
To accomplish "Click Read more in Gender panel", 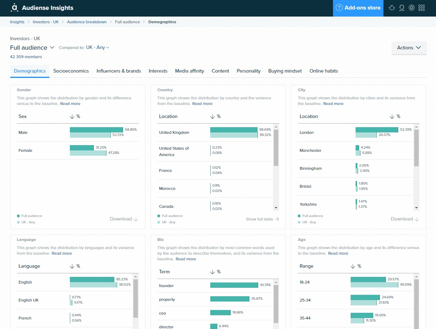I will 70,104.
